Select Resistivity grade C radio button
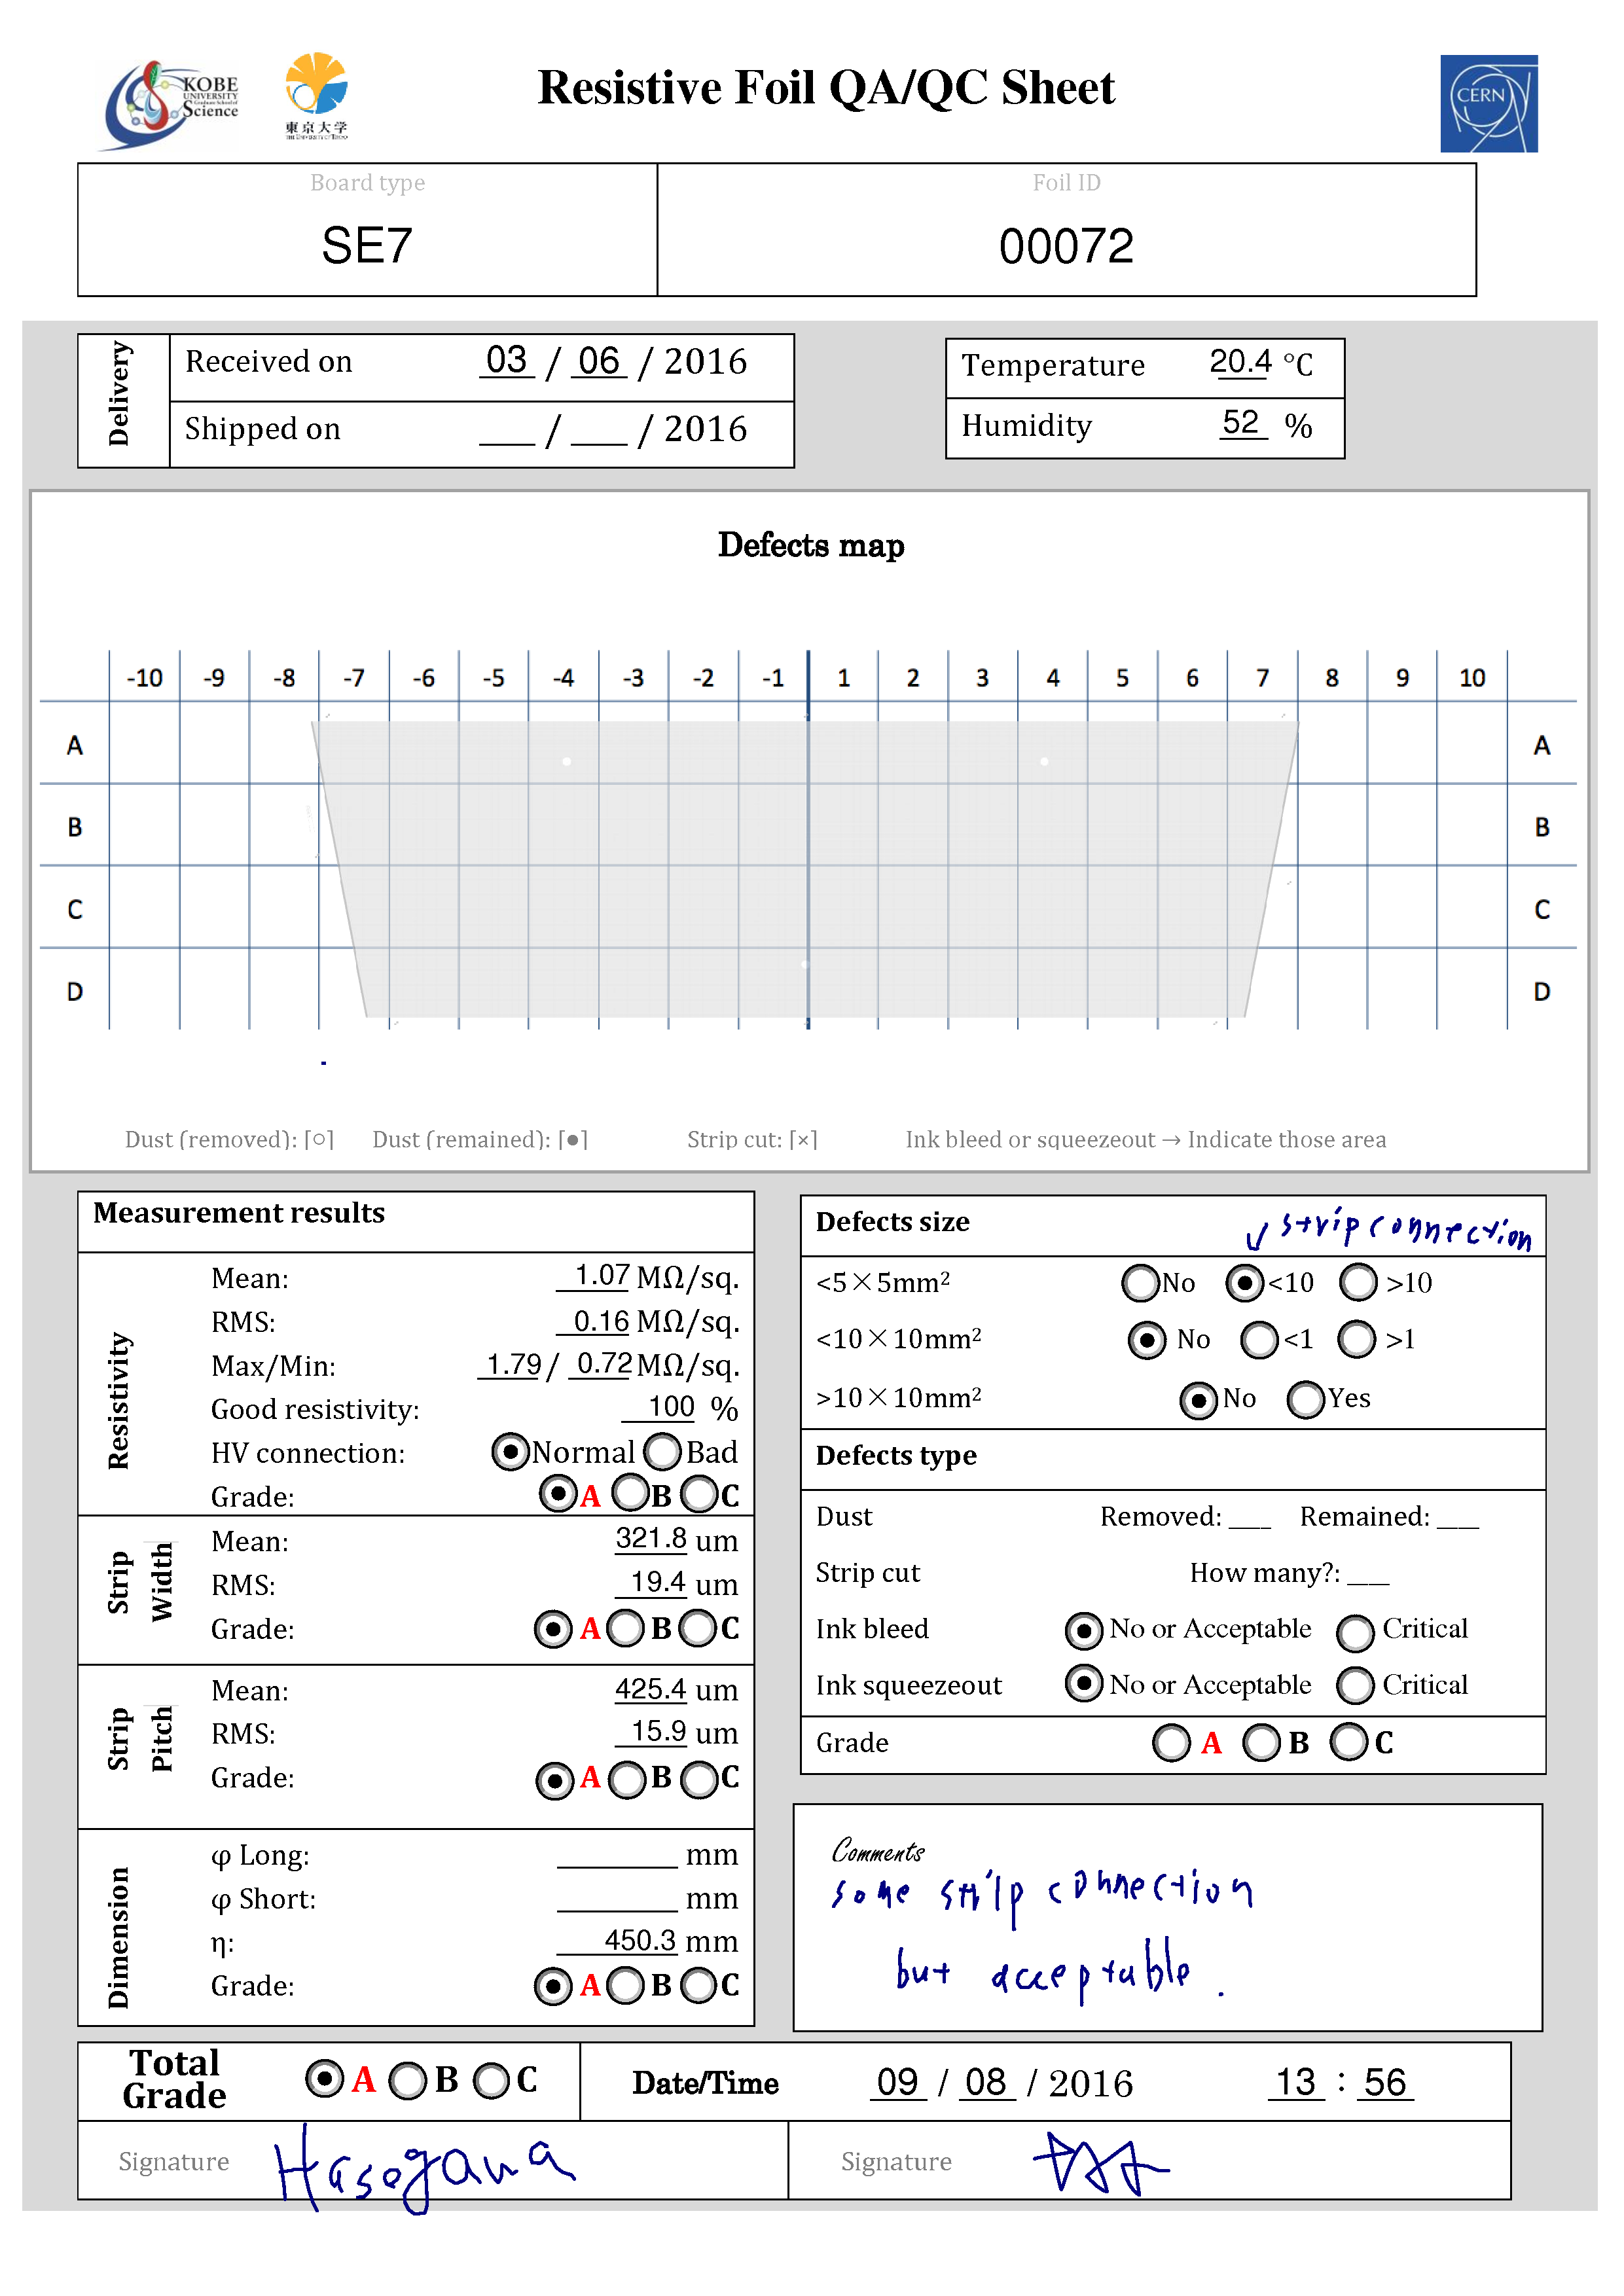 coord(699,1495)
